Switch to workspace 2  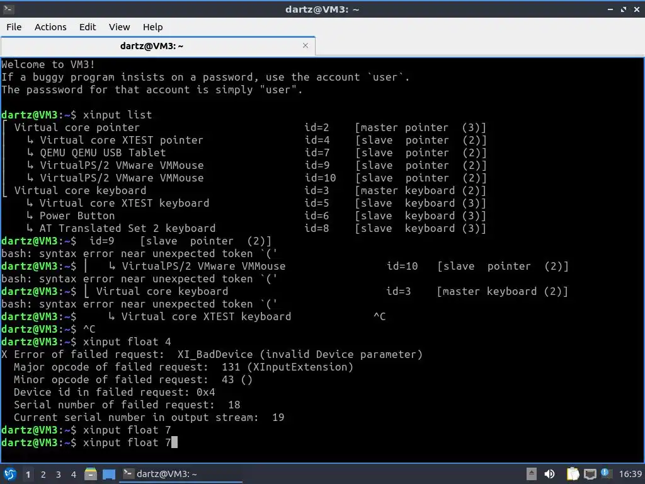tap(43, 475)
